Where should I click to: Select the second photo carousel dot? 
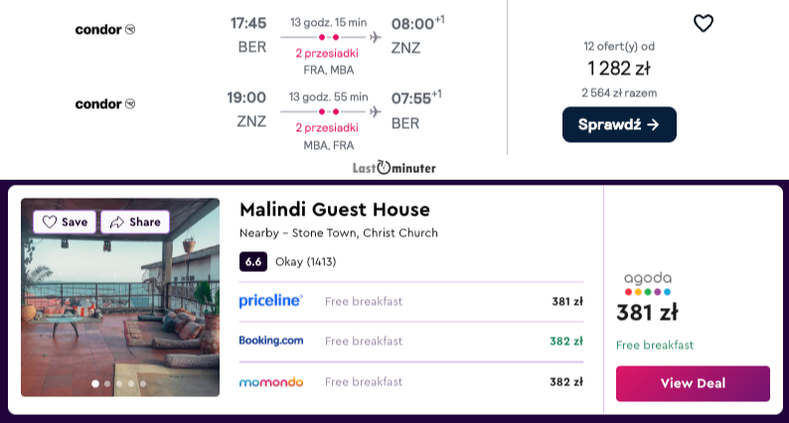pos(107,383)
